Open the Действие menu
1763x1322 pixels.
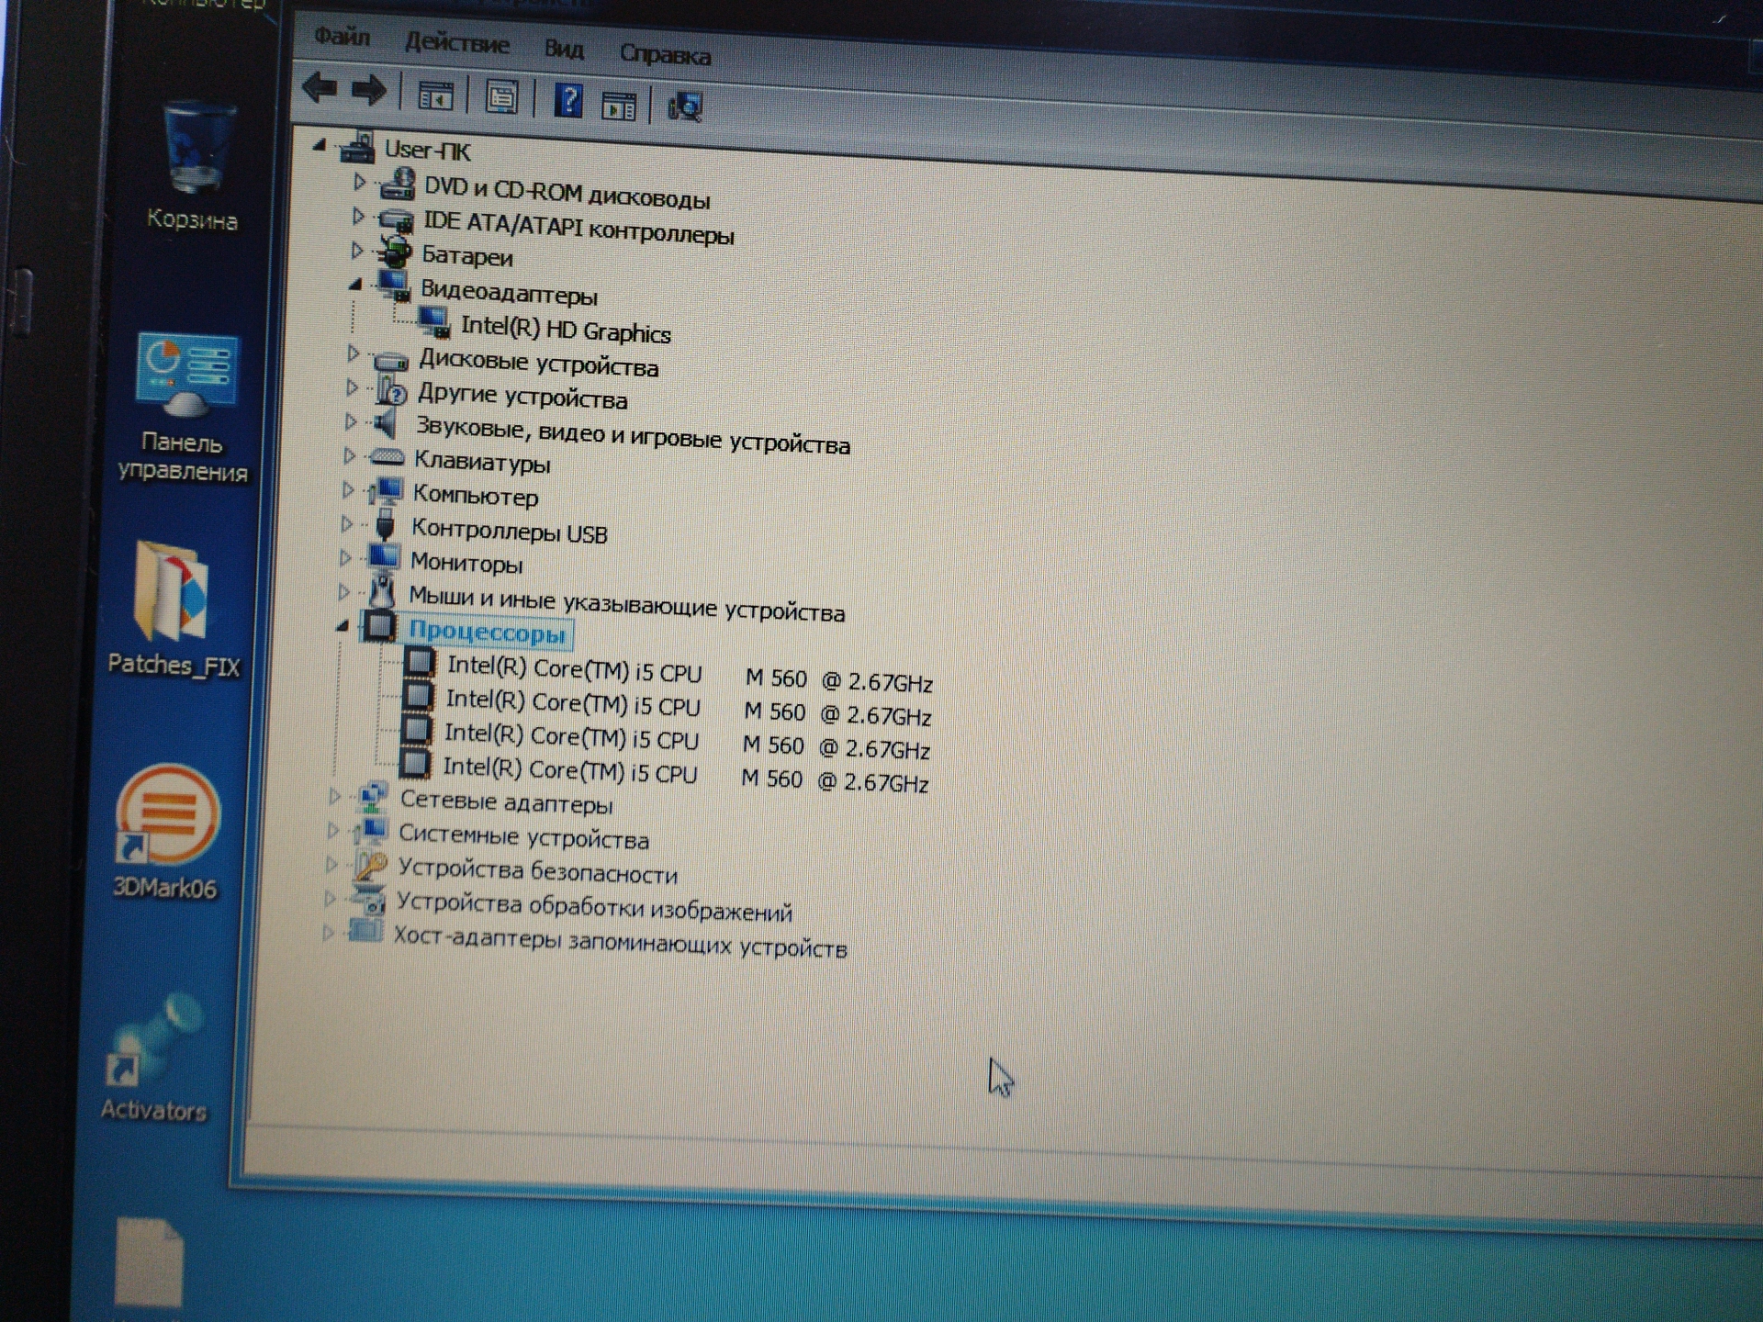pyautogui.click(x=456, y=42)
